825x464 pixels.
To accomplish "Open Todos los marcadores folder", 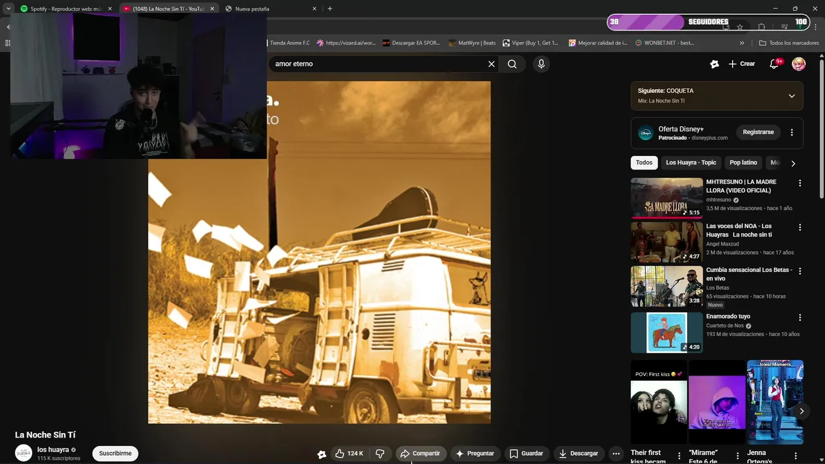I will 789,43.
